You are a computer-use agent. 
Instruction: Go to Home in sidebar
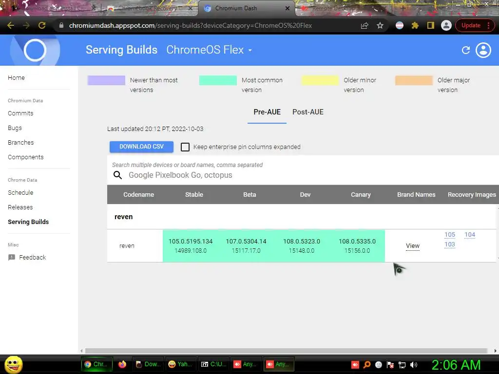tap(16, 77)
